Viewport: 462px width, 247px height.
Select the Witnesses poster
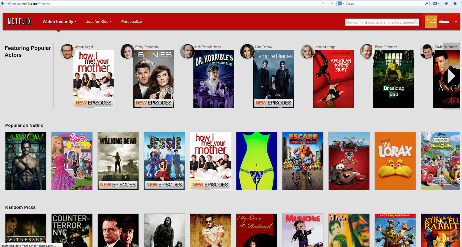coord(26,230)
